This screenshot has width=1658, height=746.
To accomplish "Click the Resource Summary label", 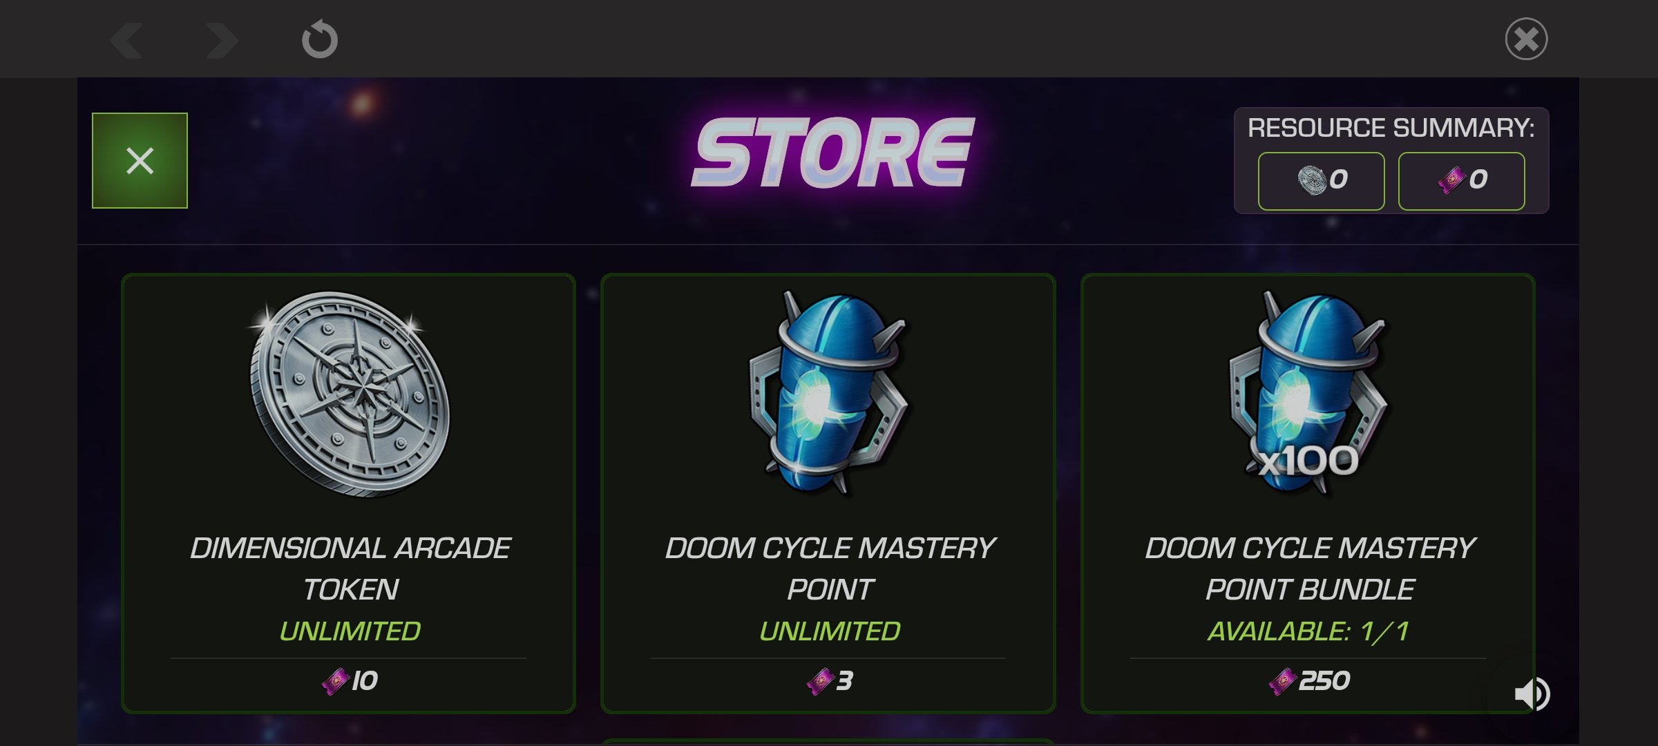I will pos(1391,128).
